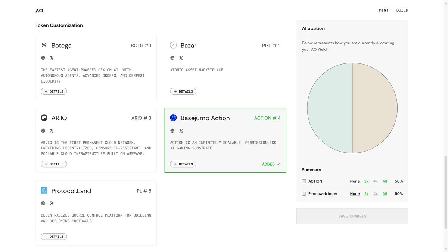The image size is (448, 252).
Task: Click the Bazar logo icon
Action: pyautogui.click(x=173, y=45)
